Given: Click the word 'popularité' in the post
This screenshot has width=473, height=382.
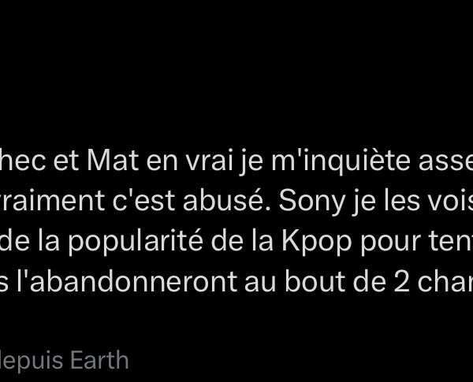Looking at the screenshot, I should [136, 242].
